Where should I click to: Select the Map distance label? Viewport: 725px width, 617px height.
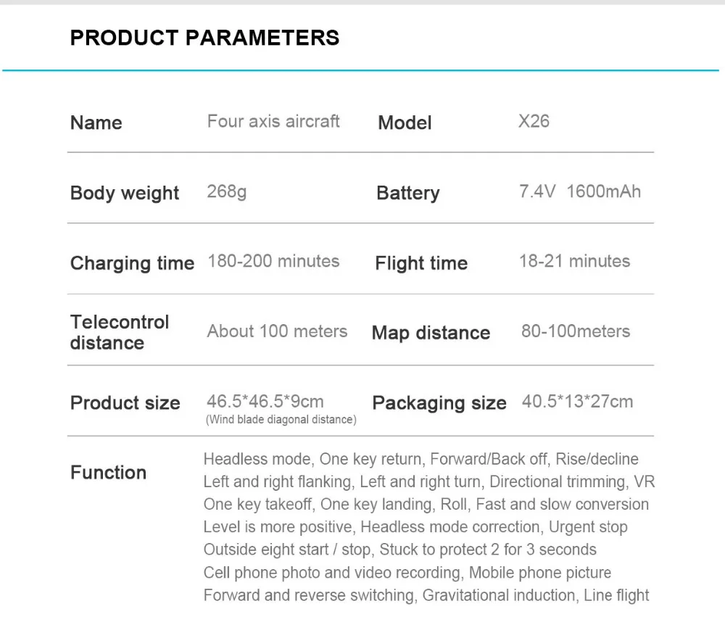[x=431, y=333]
